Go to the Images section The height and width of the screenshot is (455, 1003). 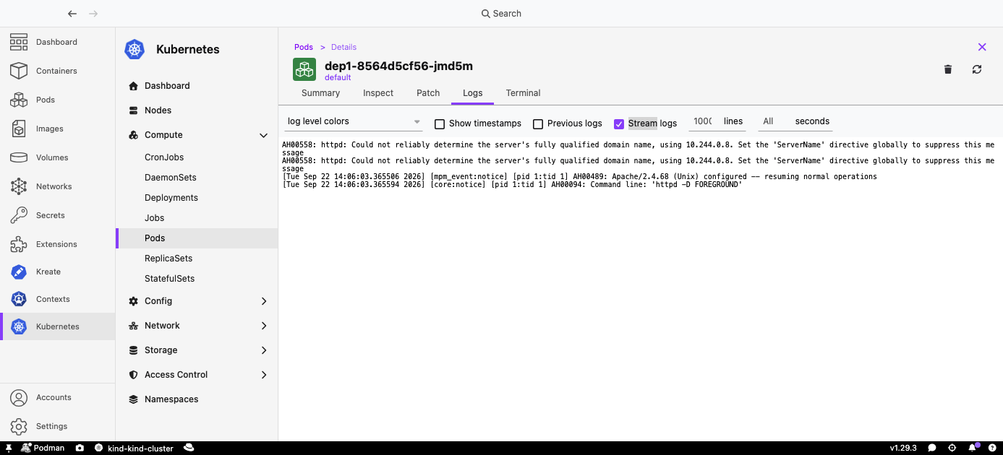click(x=57, y=129)
